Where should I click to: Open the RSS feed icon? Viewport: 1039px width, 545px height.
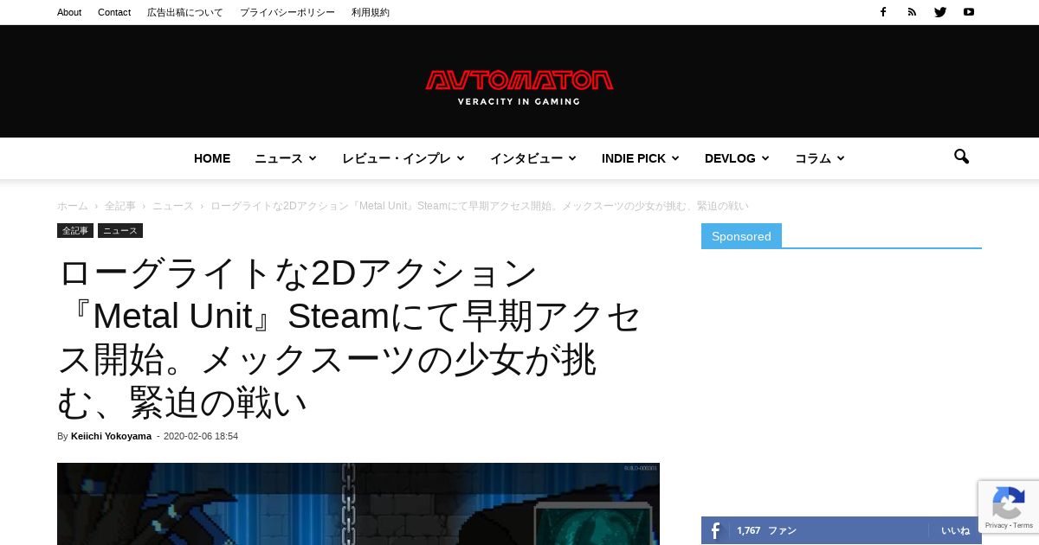[912, 12]
